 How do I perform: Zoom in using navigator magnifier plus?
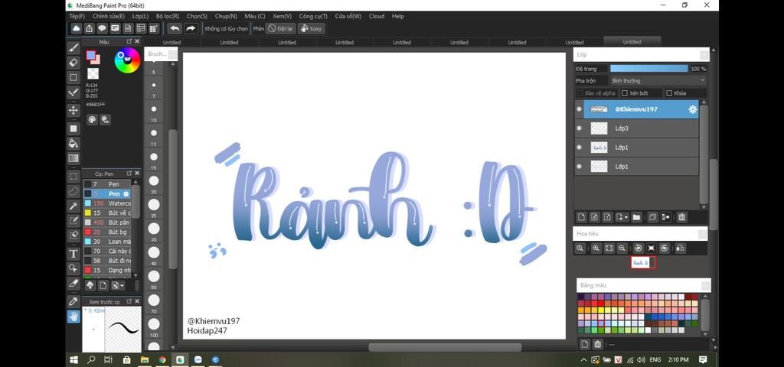(x=596, y=248)
